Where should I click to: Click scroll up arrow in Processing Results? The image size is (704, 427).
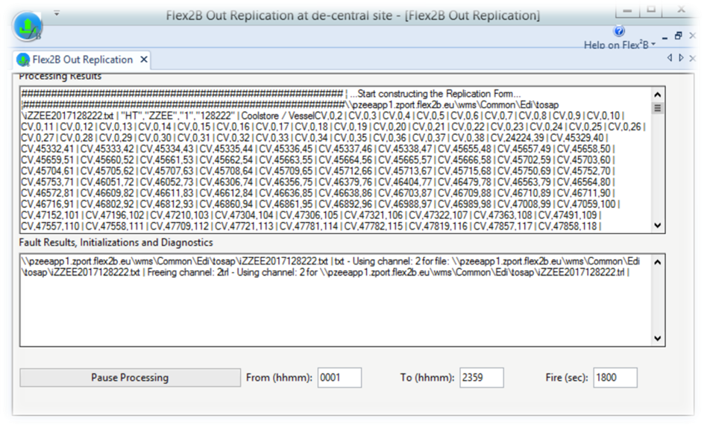658,95
